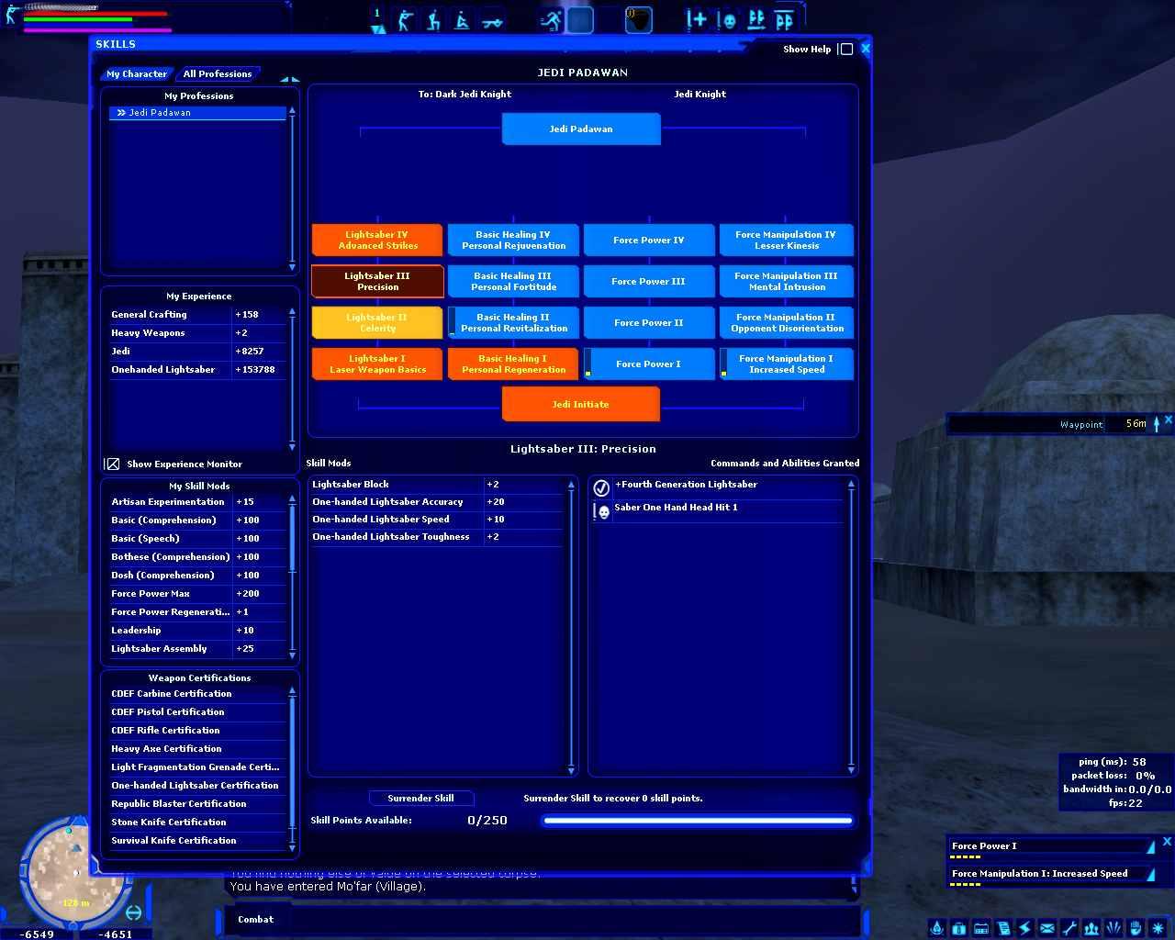Image resolution: width=1175 pixels, height=940 pixels.
Task: Expand toolbar pane number arrow
Action: (x=377, y=29)
